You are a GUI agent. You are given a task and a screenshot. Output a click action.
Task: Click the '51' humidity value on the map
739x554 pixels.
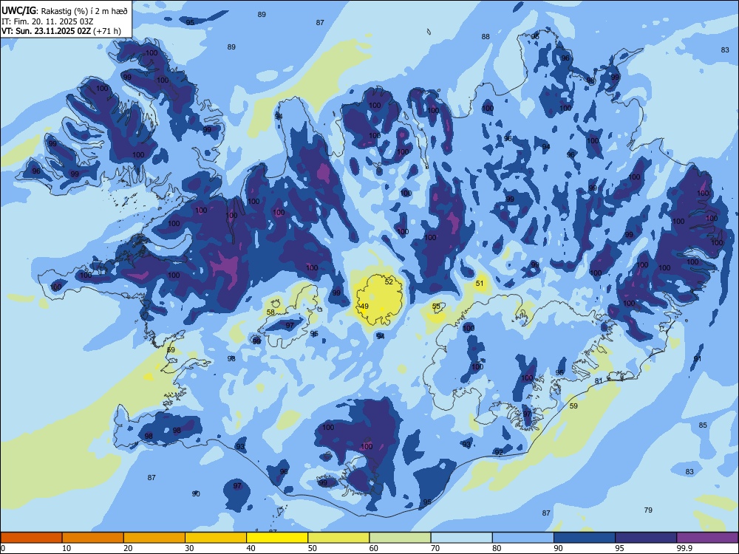(x=480, y=283)
